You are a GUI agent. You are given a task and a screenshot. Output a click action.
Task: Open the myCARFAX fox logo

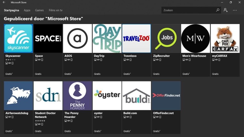[225, 39]
